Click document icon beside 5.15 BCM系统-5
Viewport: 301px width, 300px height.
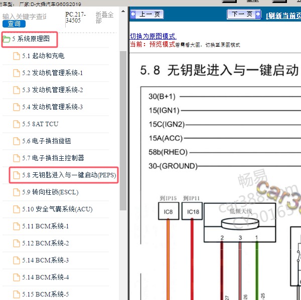pyautogui.click(x=17, y=294)
